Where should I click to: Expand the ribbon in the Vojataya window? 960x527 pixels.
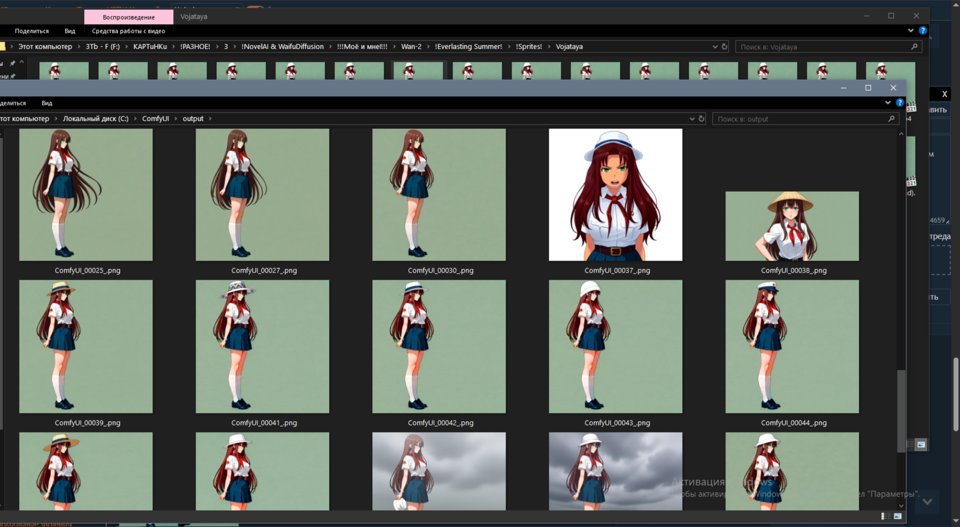(x=910, y=31)
